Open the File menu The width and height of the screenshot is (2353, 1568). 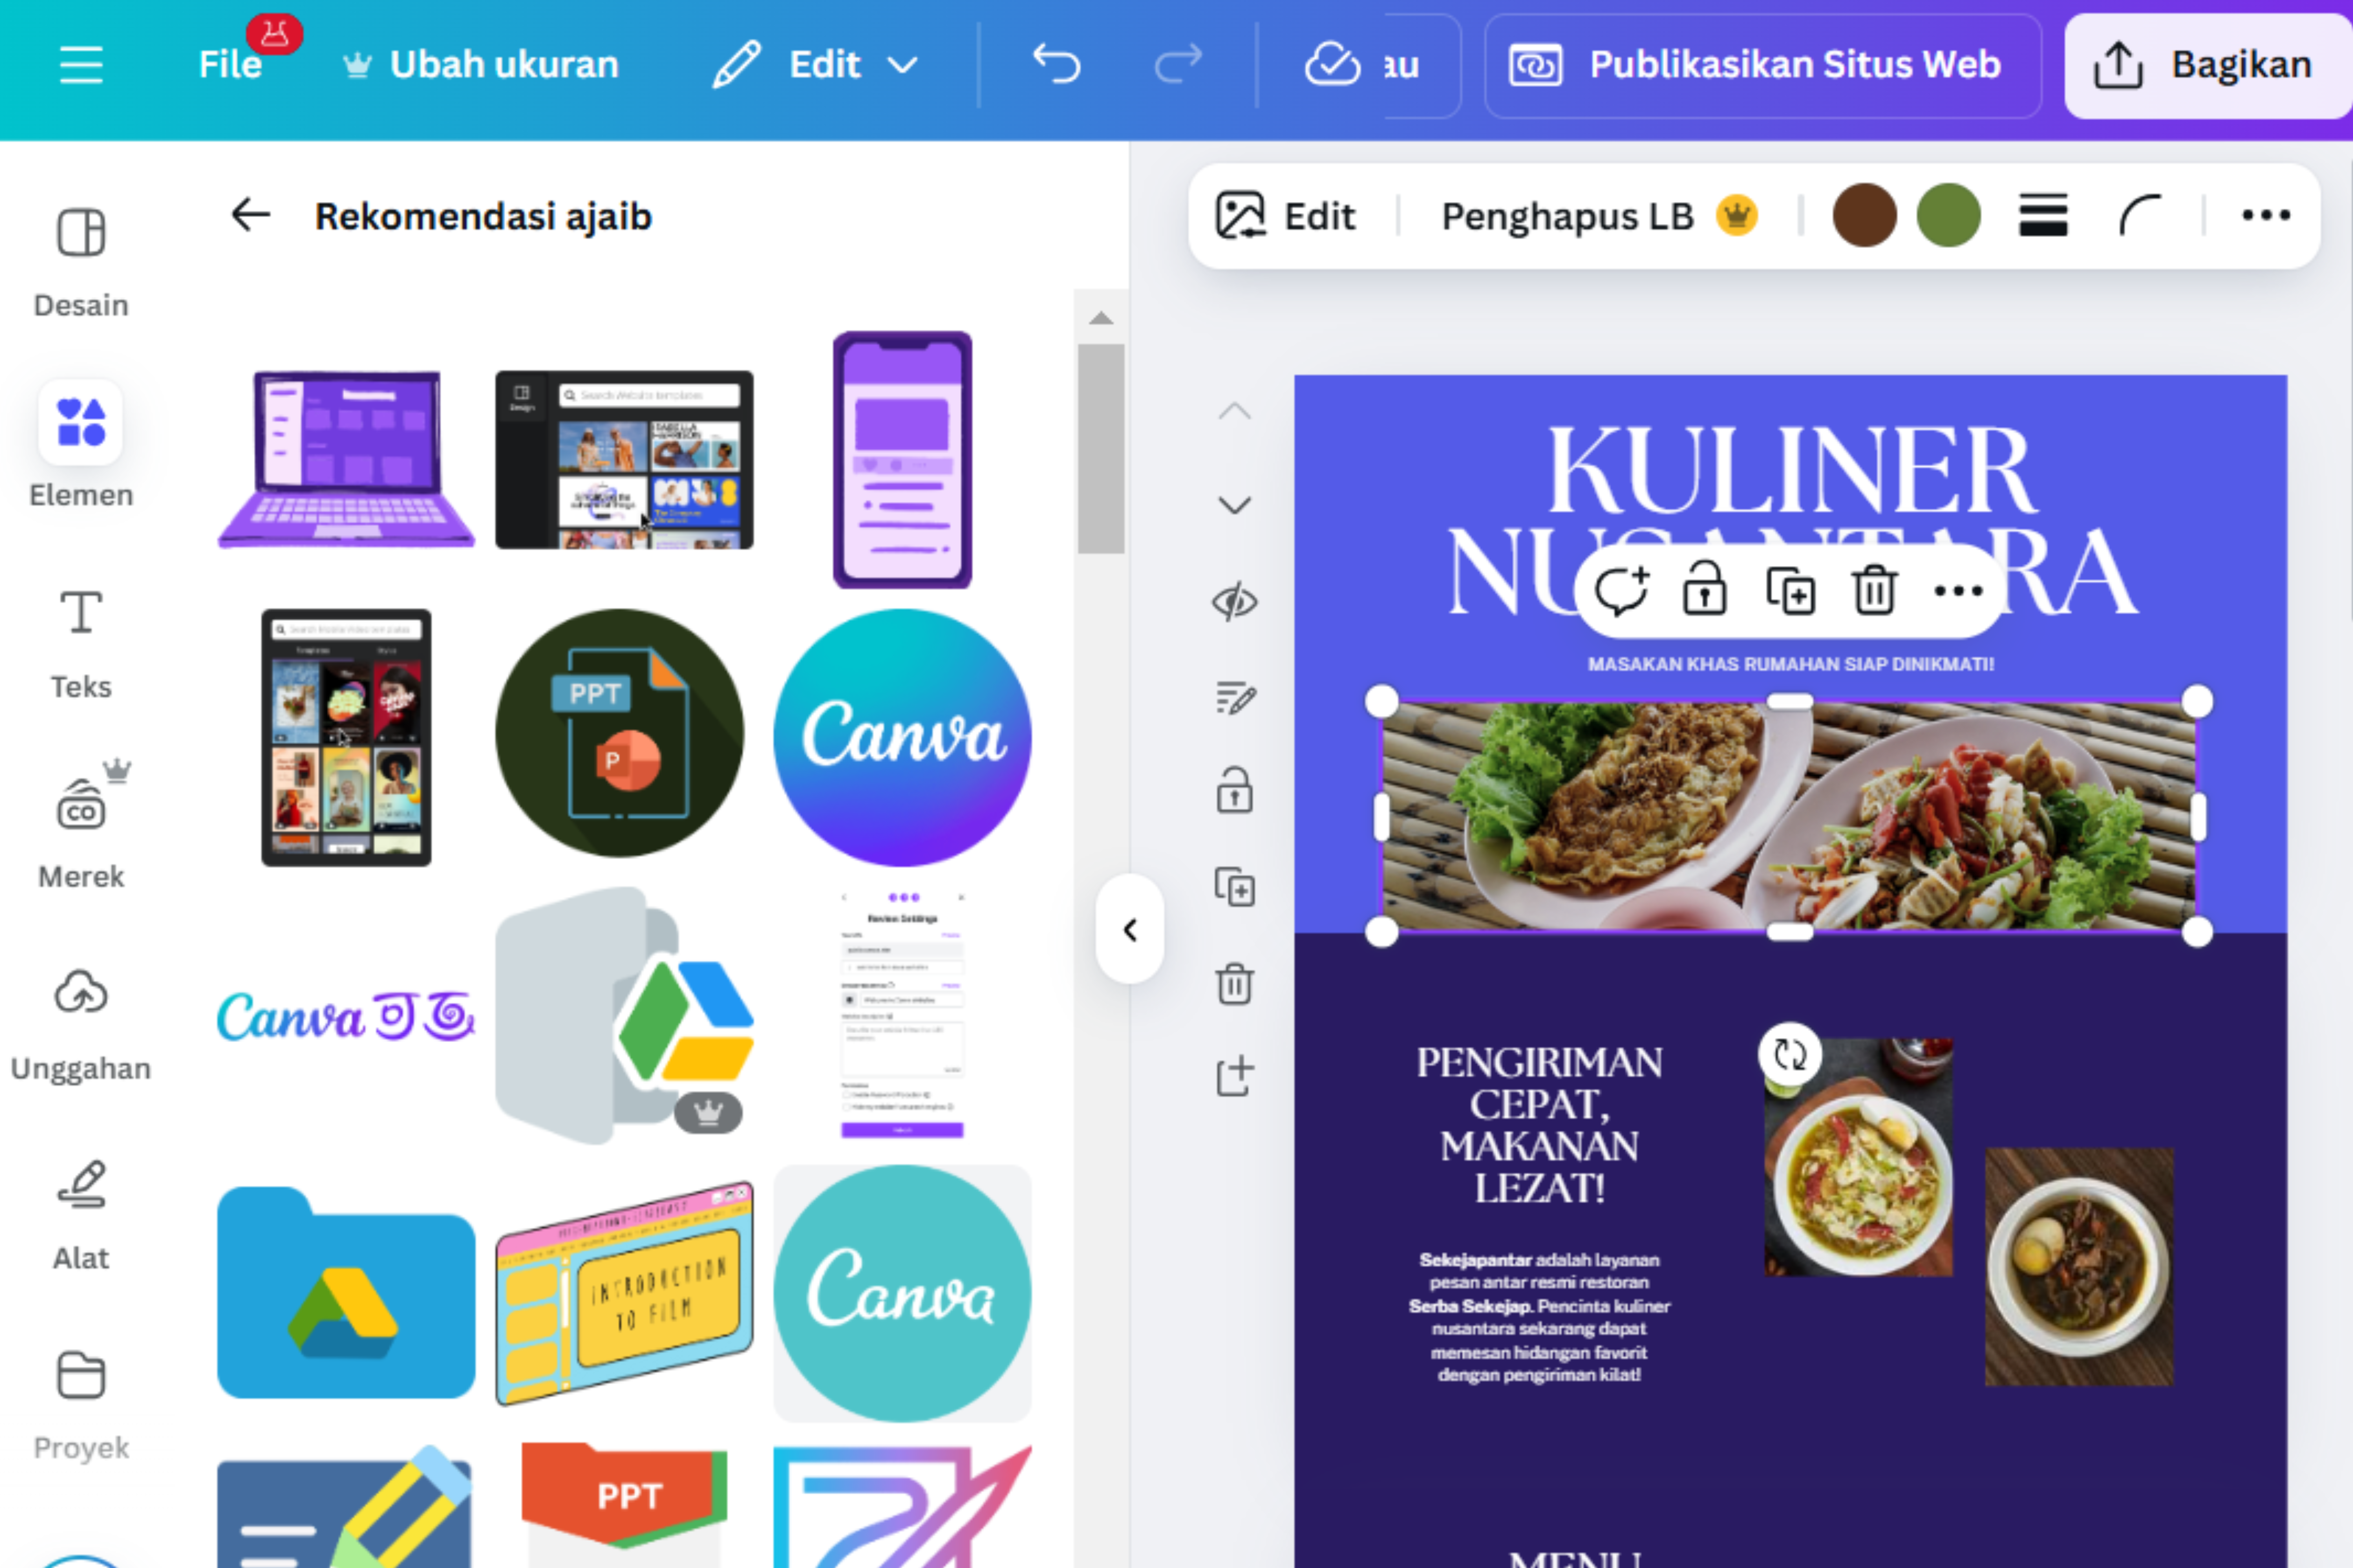coord(230,64)
